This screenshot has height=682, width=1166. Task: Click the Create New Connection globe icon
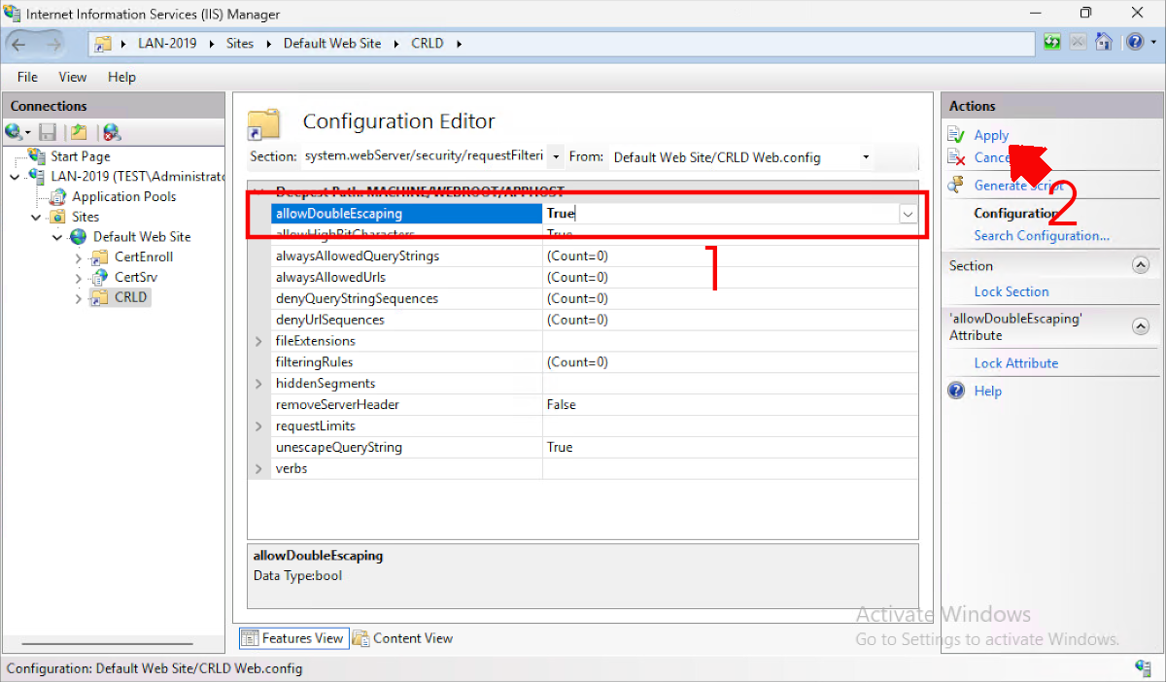coord(14,132)
